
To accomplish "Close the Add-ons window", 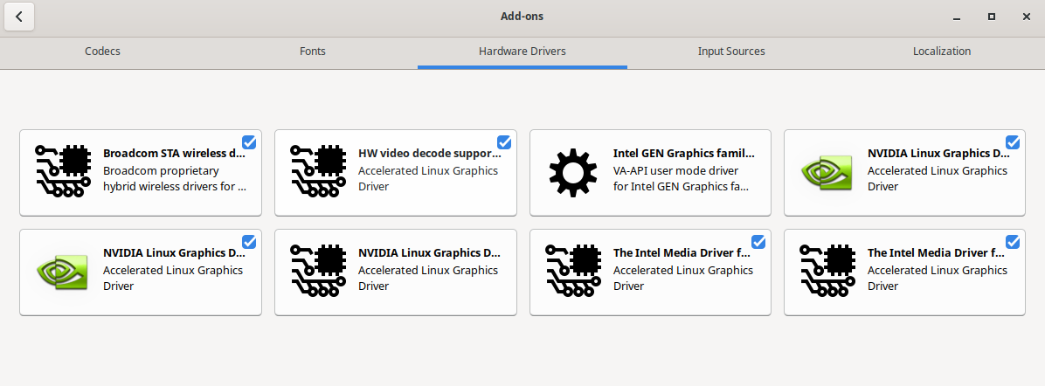I will pos(1027,17).
